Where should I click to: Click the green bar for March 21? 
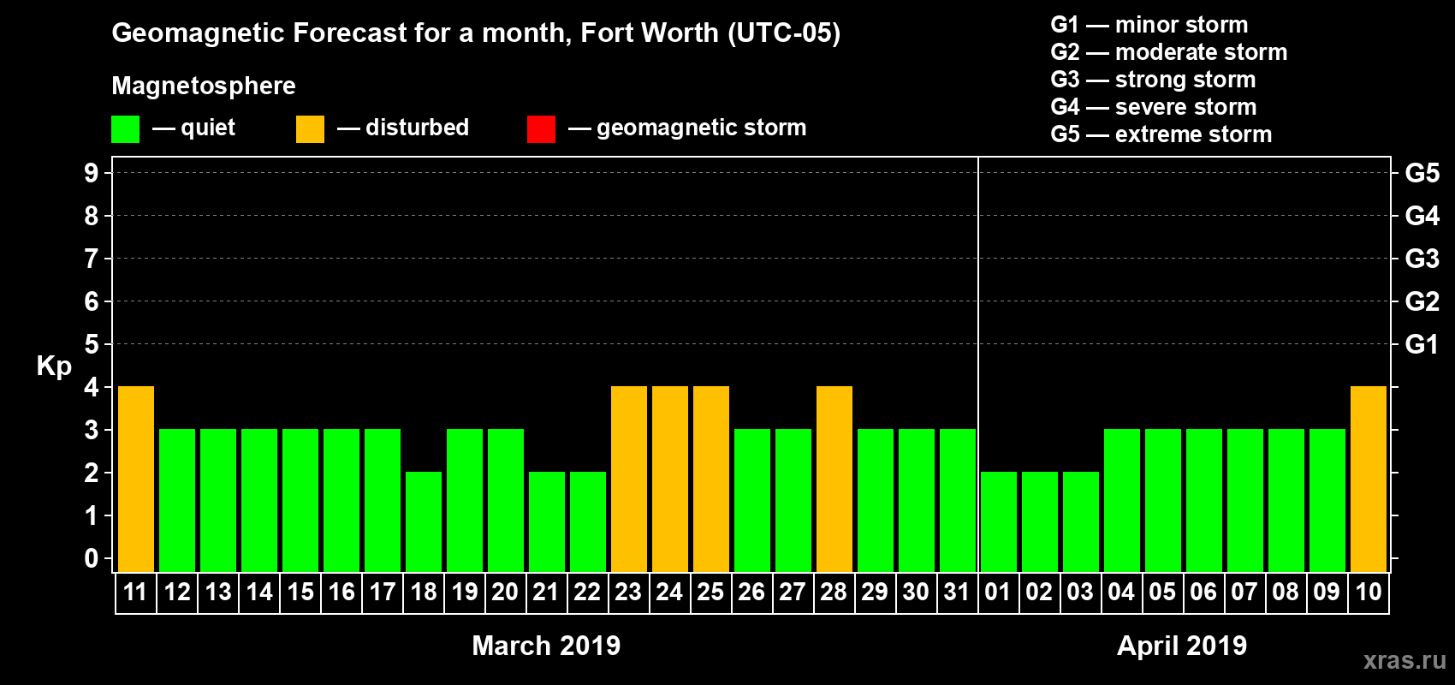pyautogui.click(x=547, y=521)
